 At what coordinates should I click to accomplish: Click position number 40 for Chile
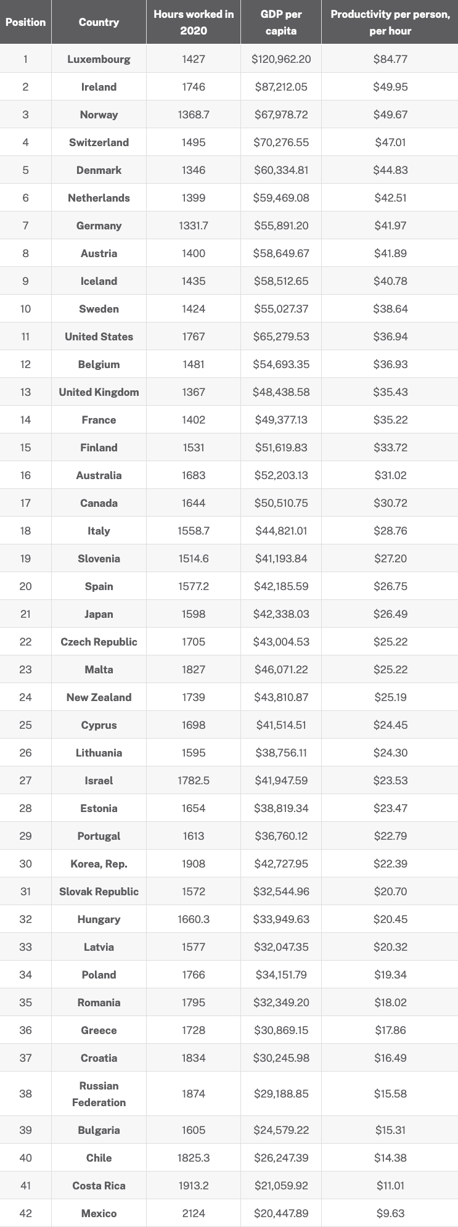click(x=25, y=1158)
